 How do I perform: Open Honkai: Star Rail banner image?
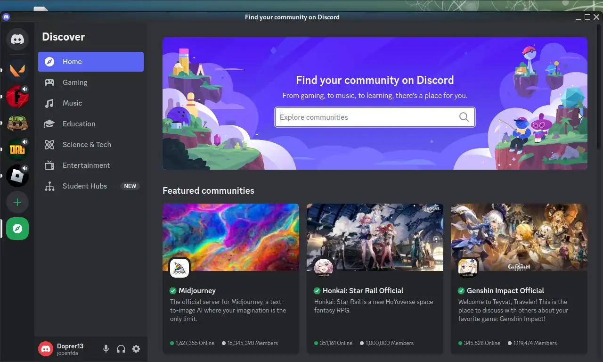pos(375,237)
